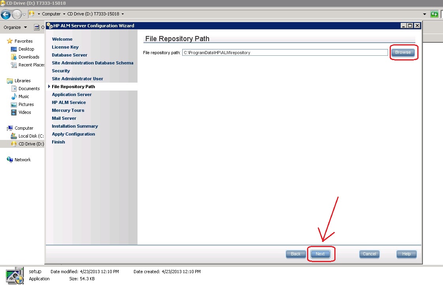Click CD Drive (D:) T7333-15018 breadcrumb

93,14
